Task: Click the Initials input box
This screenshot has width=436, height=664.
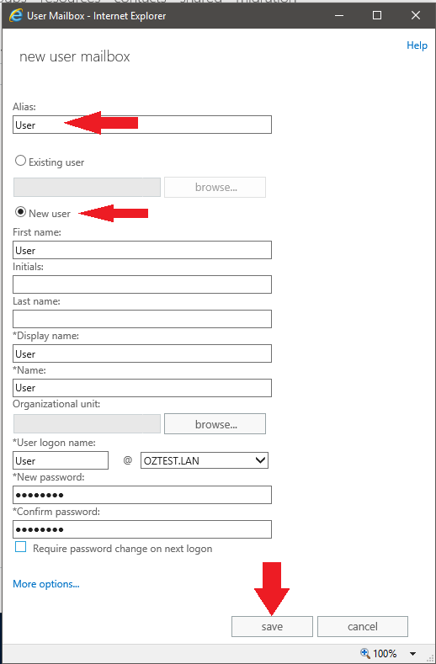Action: pyautogui.click(x=142, y=284)
